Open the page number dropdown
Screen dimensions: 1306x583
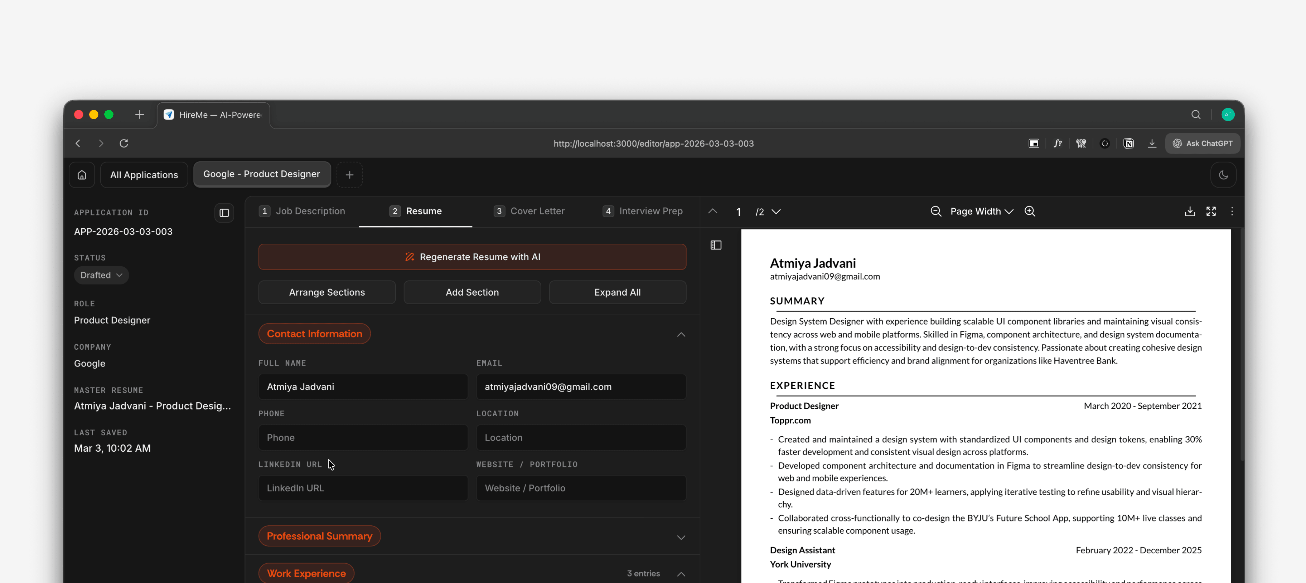[776, 212]
